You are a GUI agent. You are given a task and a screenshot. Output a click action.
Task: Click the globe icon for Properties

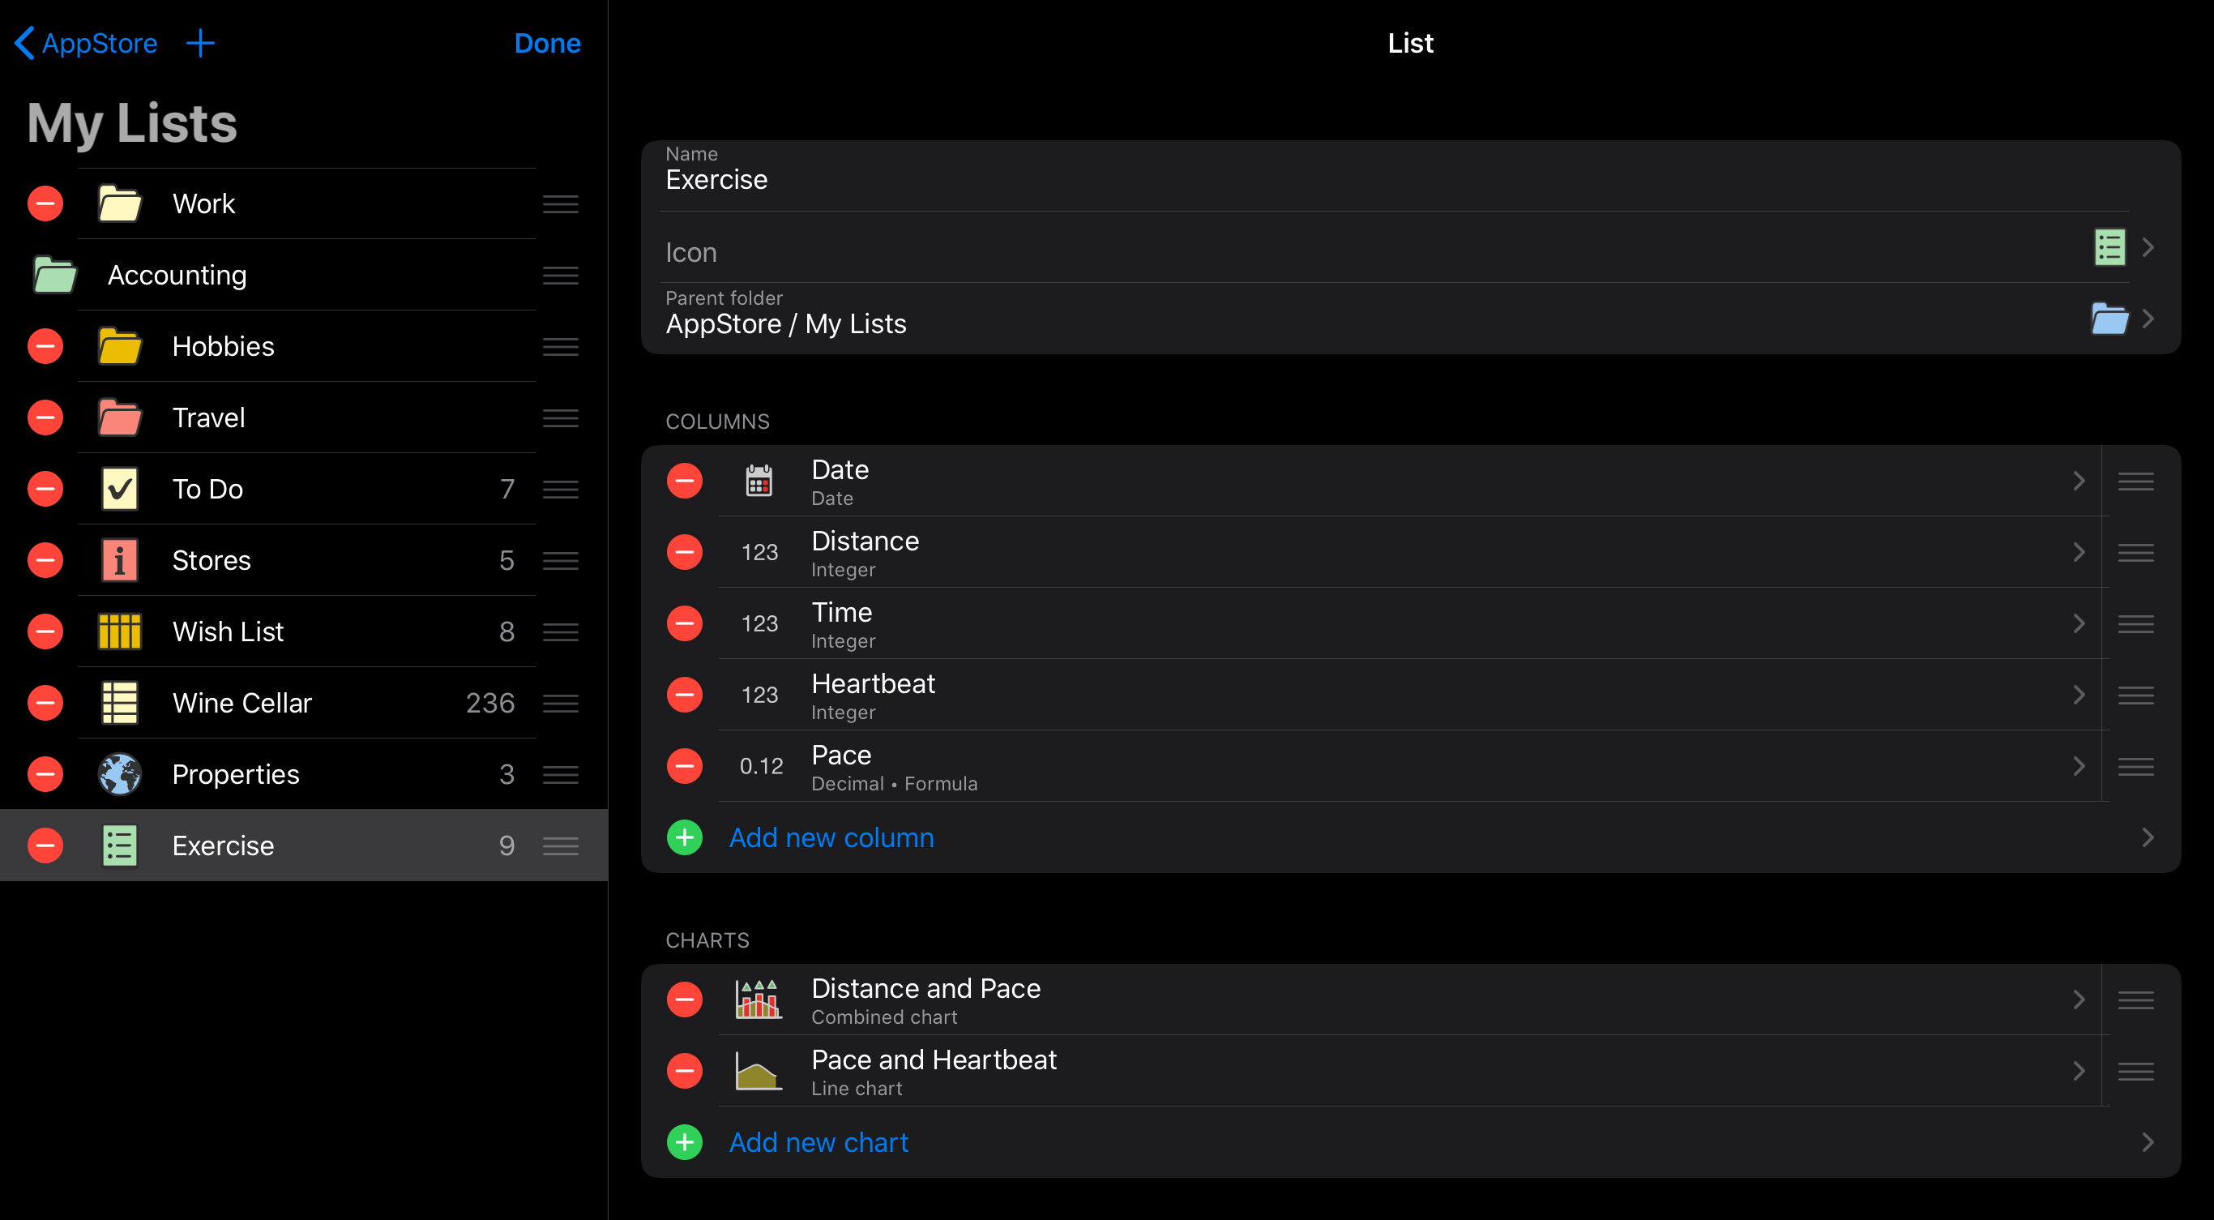coord(119,774)
